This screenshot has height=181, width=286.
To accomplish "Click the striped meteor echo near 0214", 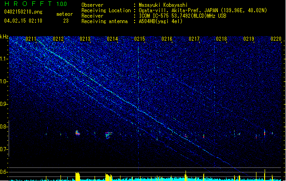I will click(x=109, y=135).
